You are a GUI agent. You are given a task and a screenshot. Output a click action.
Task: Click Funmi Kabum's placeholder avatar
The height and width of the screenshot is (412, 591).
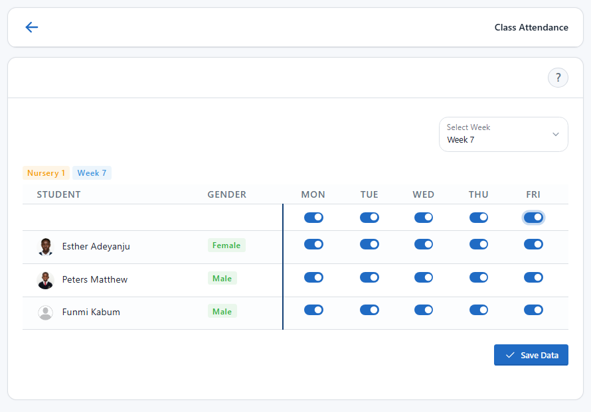[45, 312]
